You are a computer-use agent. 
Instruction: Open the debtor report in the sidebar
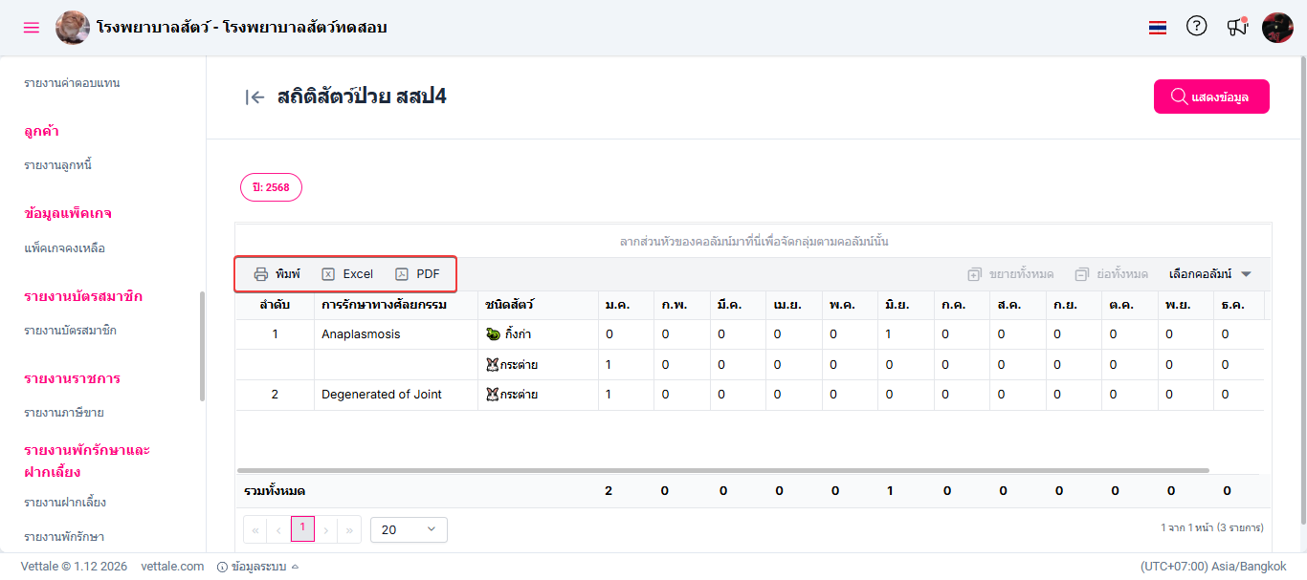58,165
